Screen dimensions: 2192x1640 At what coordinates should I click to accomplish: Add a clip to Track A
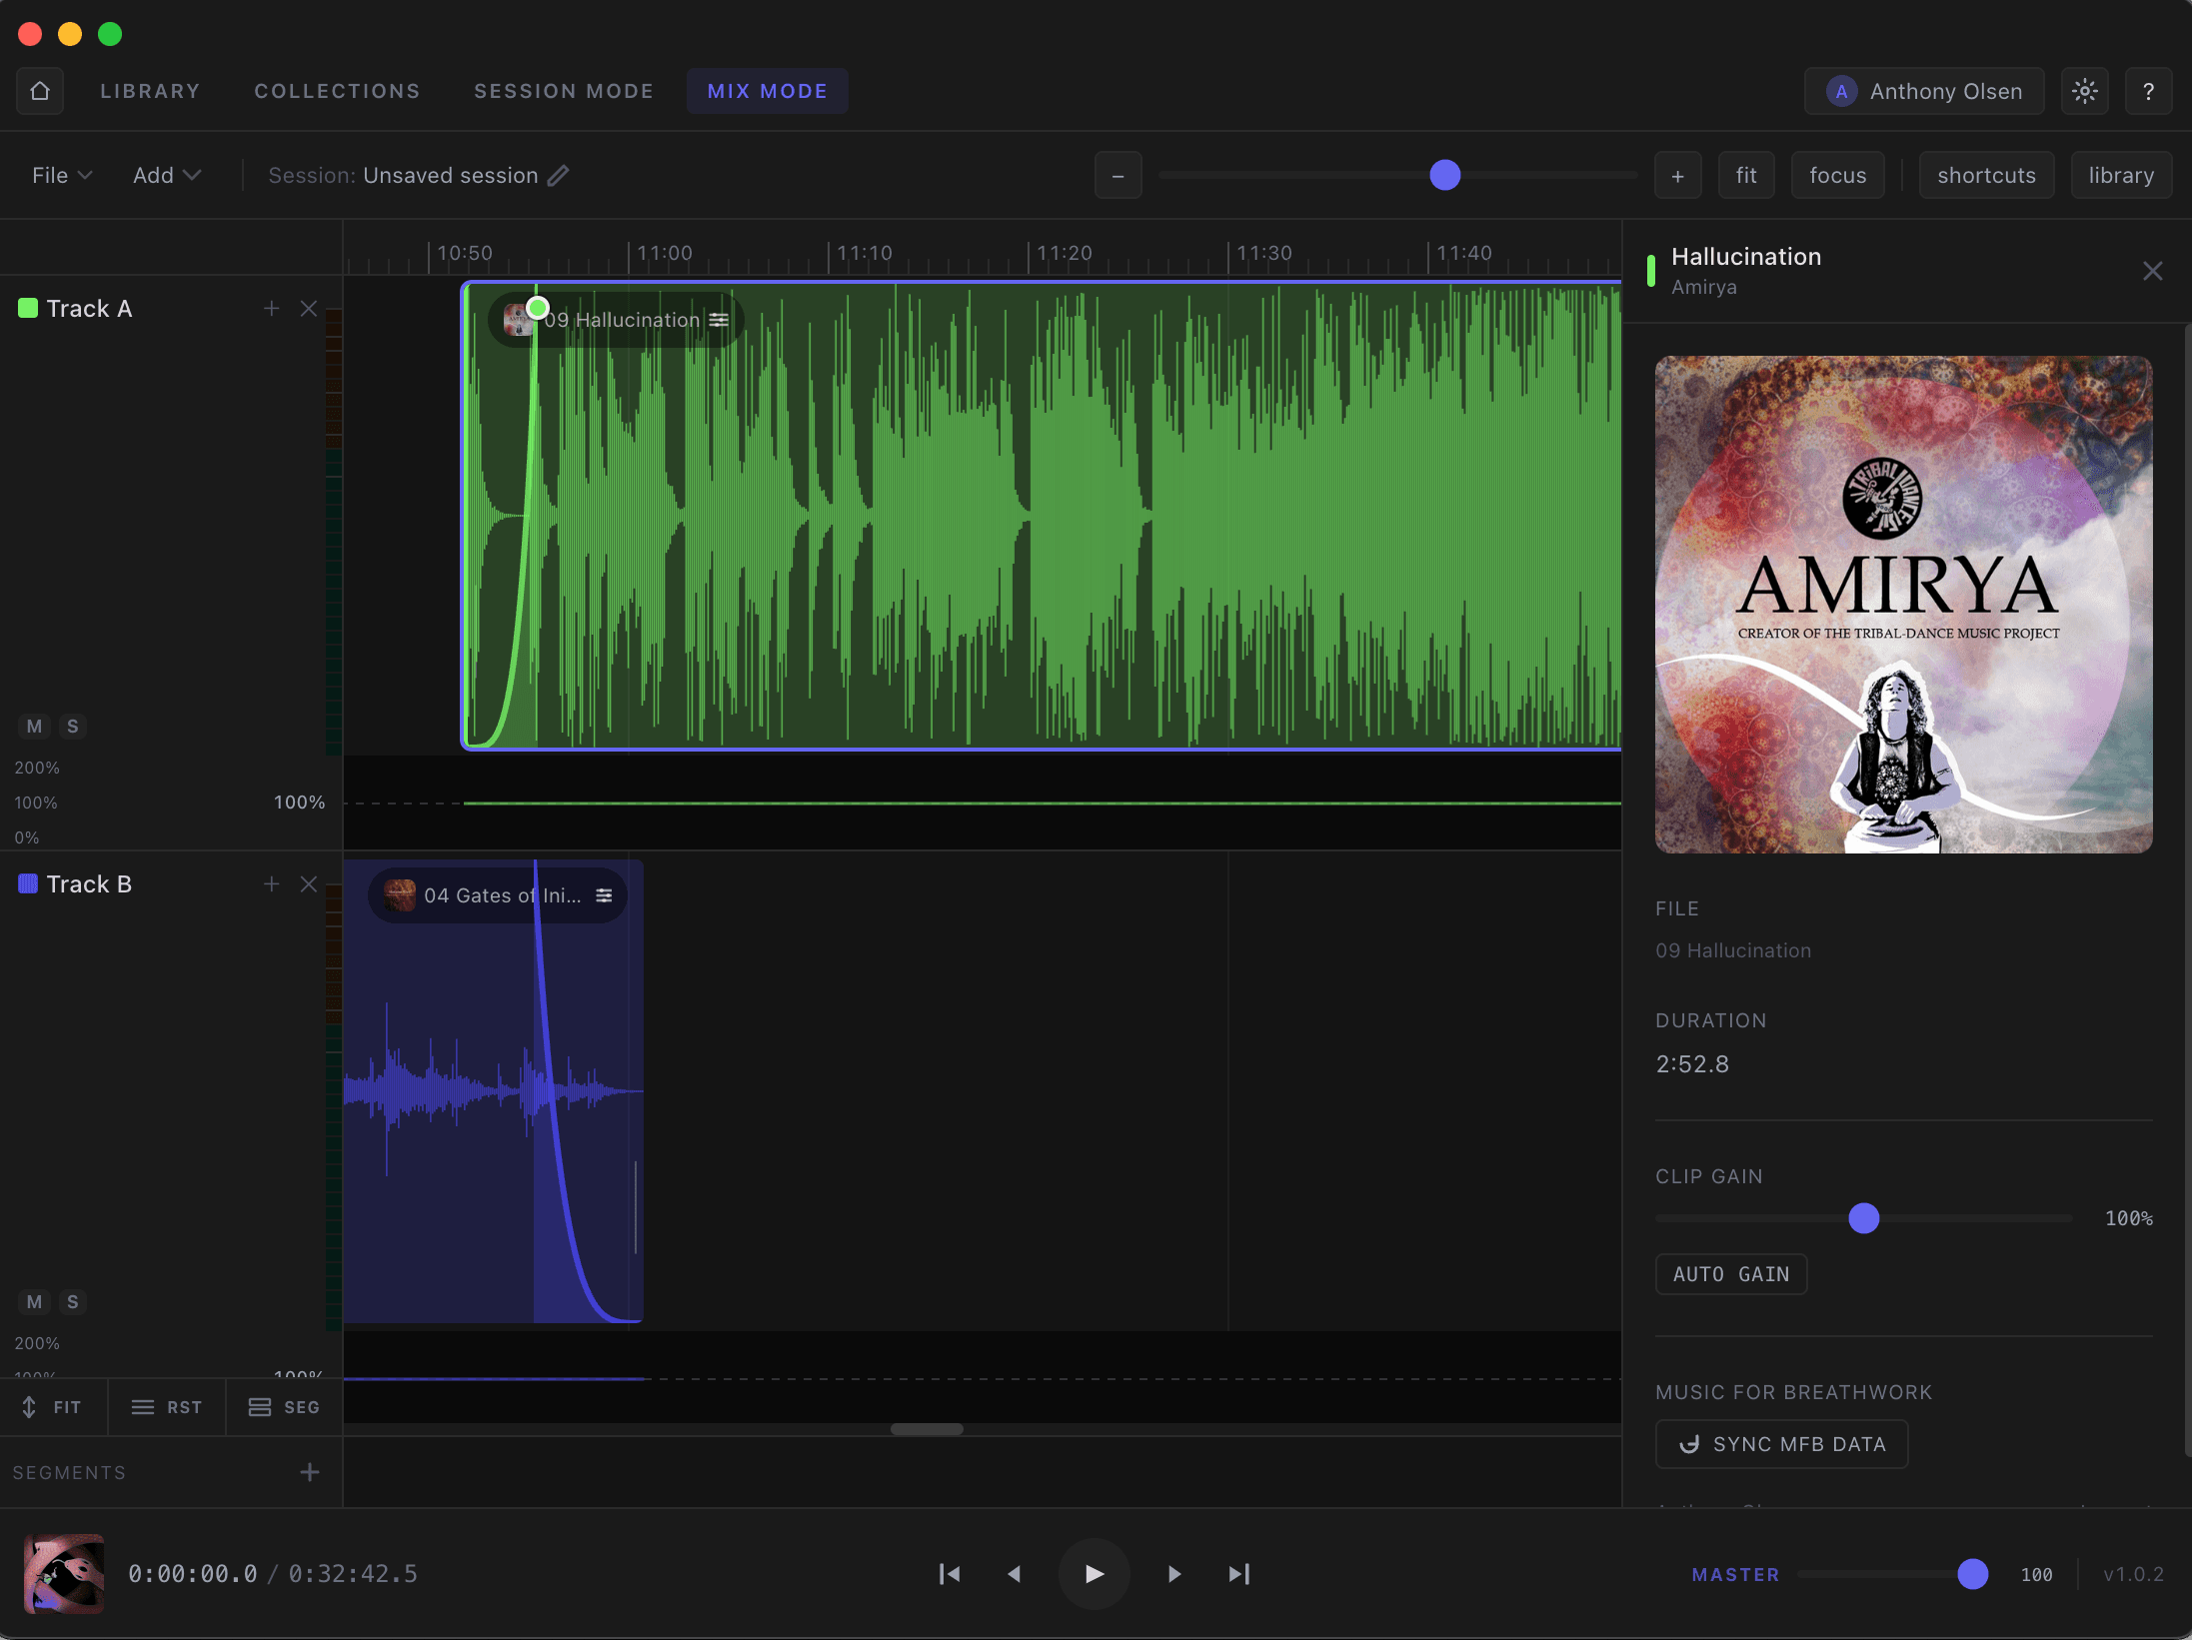click(272, 309)
